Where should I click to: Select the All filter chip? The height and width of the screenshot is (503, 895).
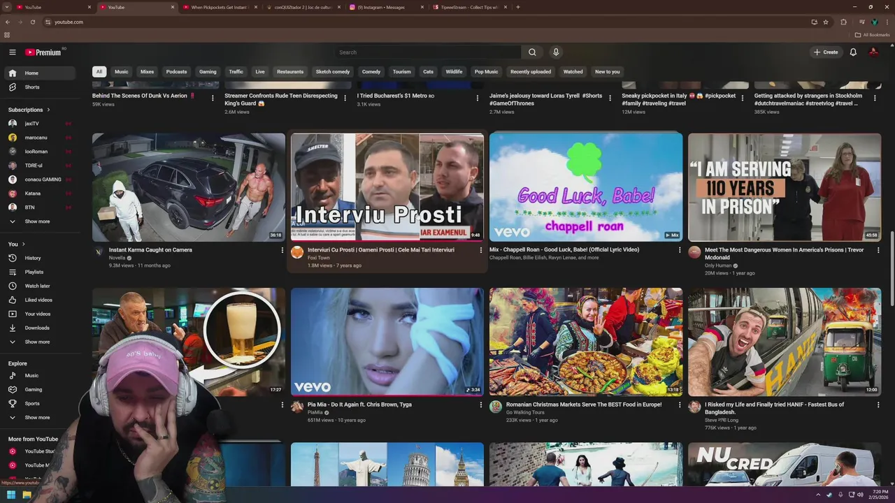(99, 71)
